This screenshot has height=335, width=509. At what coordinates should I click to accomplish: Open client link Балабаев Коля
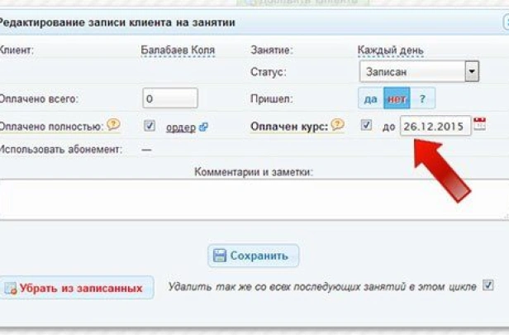point(178,50)
